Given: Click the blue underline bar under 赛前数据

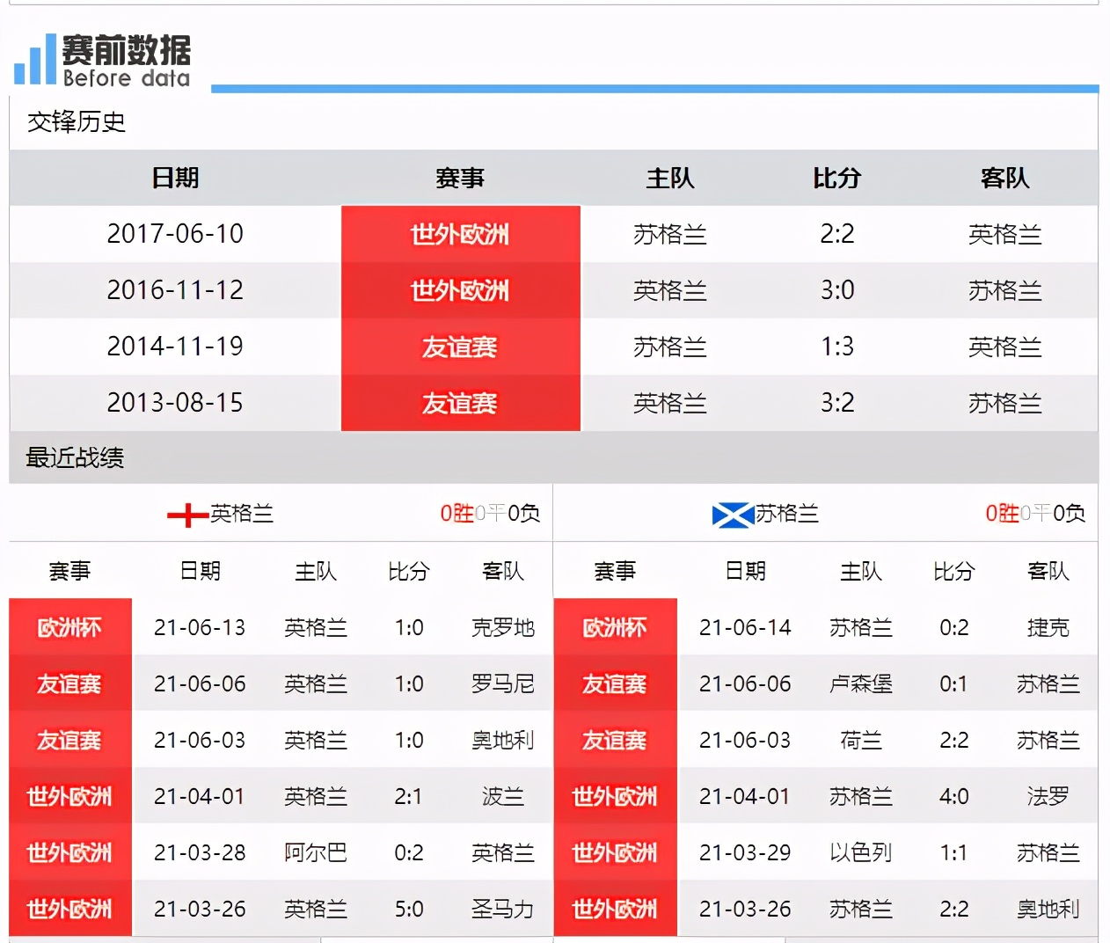Looking at the screenshot, I should (x=655, y=87).
